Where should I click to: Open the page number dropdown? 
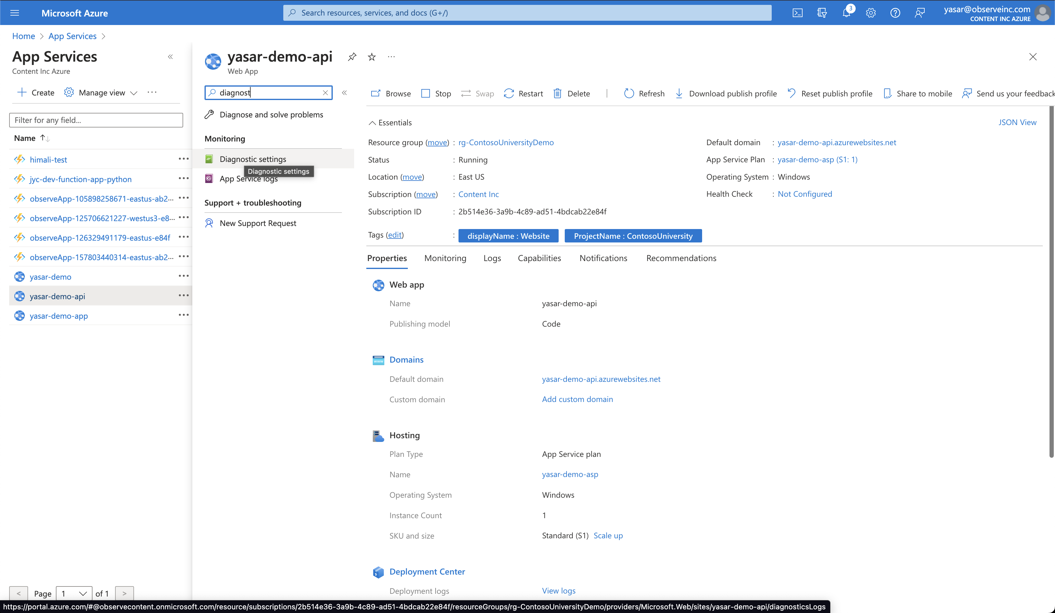[x=74, y=593]
